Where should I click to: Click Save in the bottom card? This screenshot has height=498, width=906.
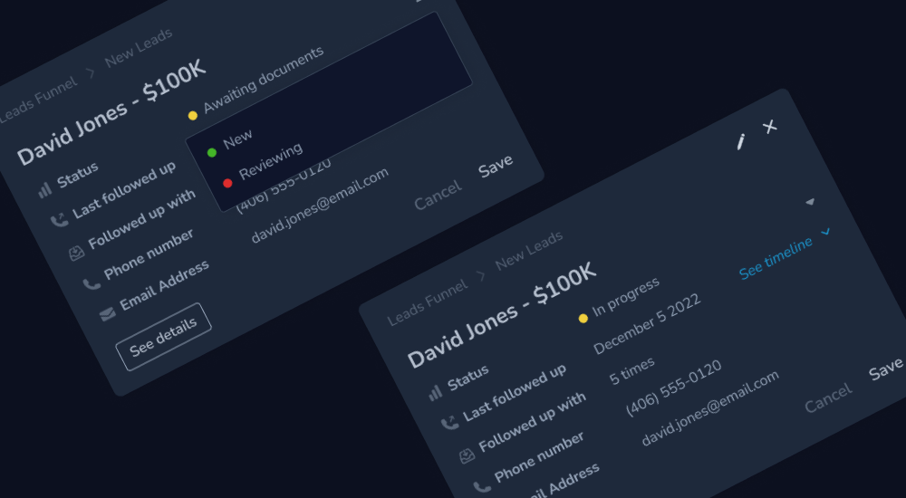[886, 369]
